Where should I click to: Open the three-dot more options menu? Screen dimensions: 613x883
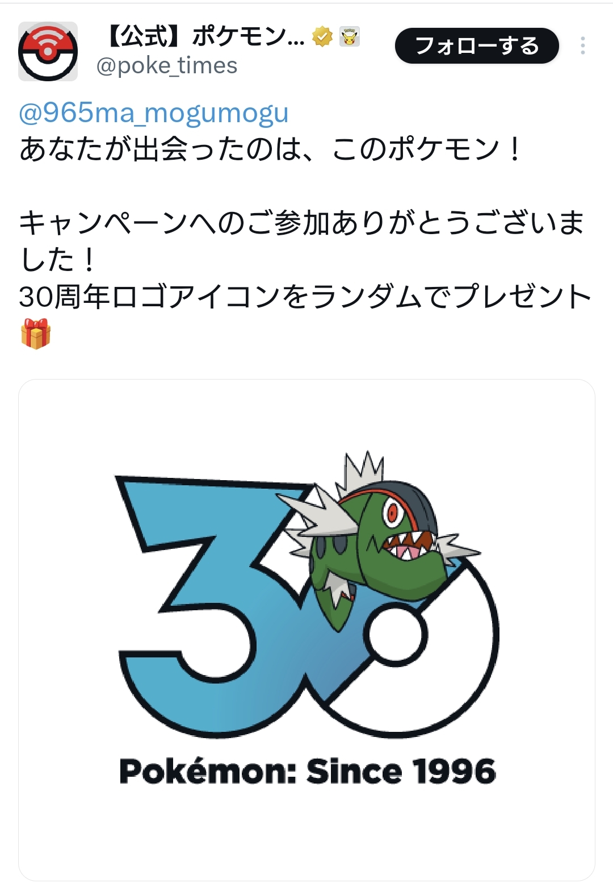coord(582,45)
